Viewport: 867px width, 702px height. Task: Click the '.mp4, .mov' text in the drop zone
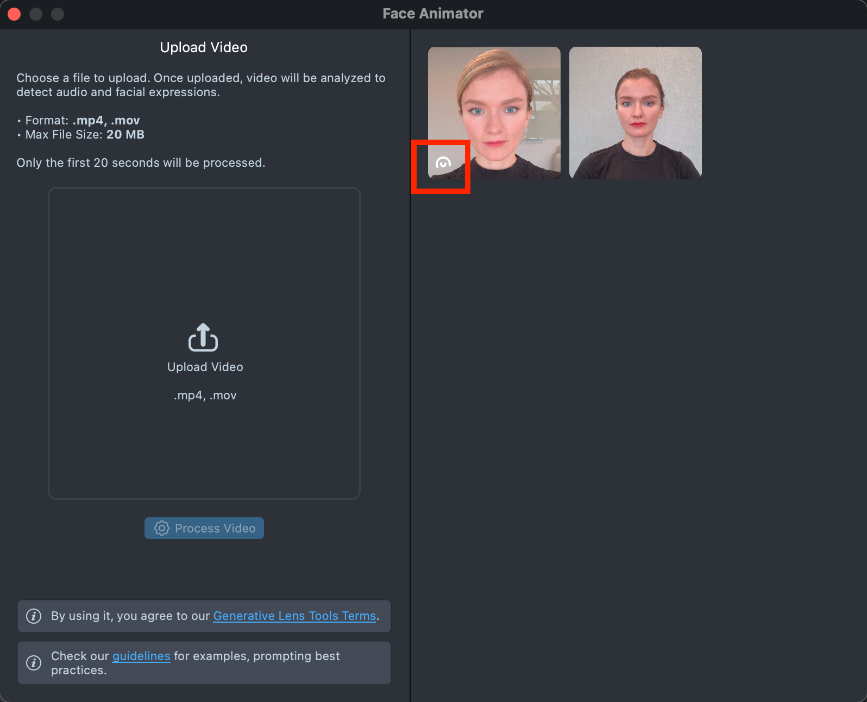[205, 396]
